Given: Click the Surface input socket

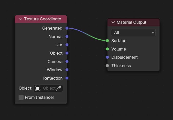Looking at the screenshot, I should click(x=107, y=41).
